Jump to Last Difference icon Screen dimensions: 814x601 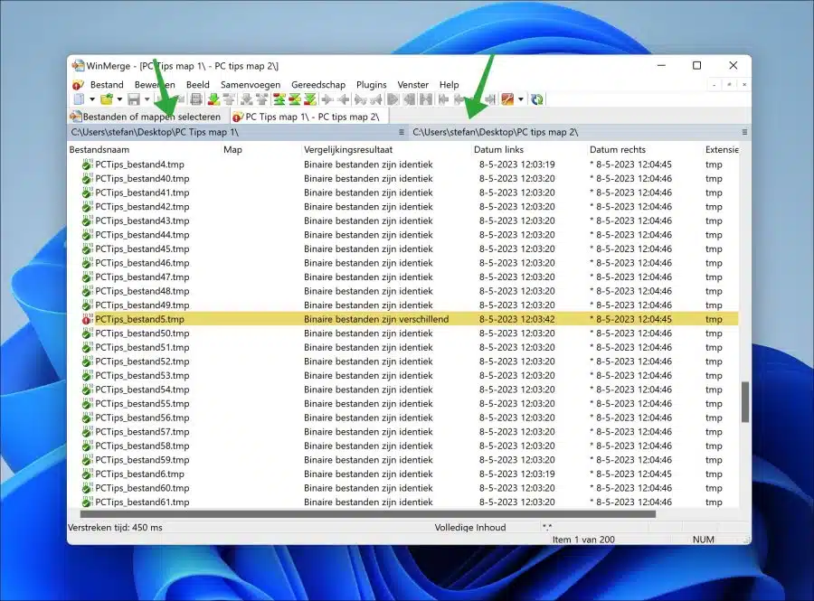tap(310, 99)
